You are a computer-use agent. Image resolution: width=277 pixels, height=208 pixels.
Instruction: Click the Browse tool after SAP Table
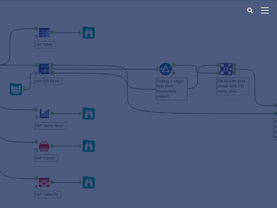pos(89,33)
